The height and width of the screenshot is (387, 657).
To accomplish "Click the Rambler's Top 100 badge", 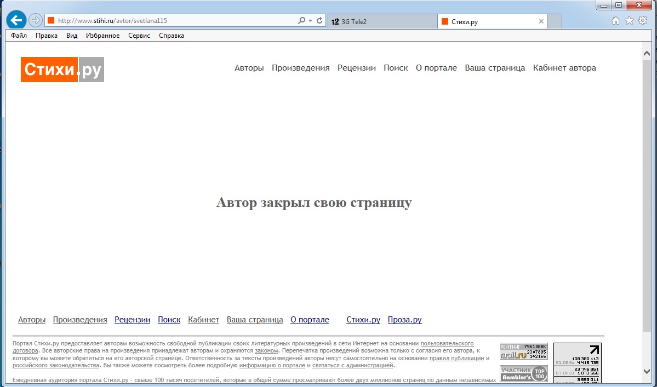I will [x=523, y=373].
